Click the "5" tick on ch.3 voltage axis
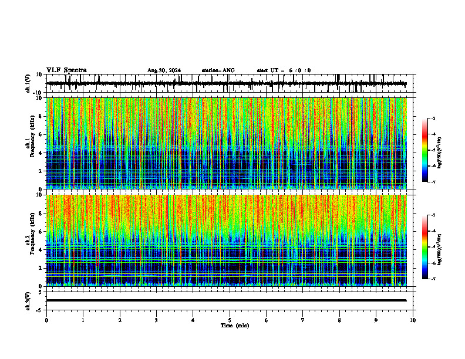 tap(41, 292)
